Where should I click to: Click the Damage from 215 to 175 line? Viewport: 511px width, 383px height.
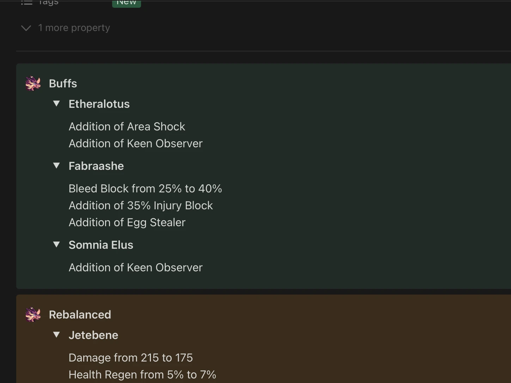click(130, 358)
